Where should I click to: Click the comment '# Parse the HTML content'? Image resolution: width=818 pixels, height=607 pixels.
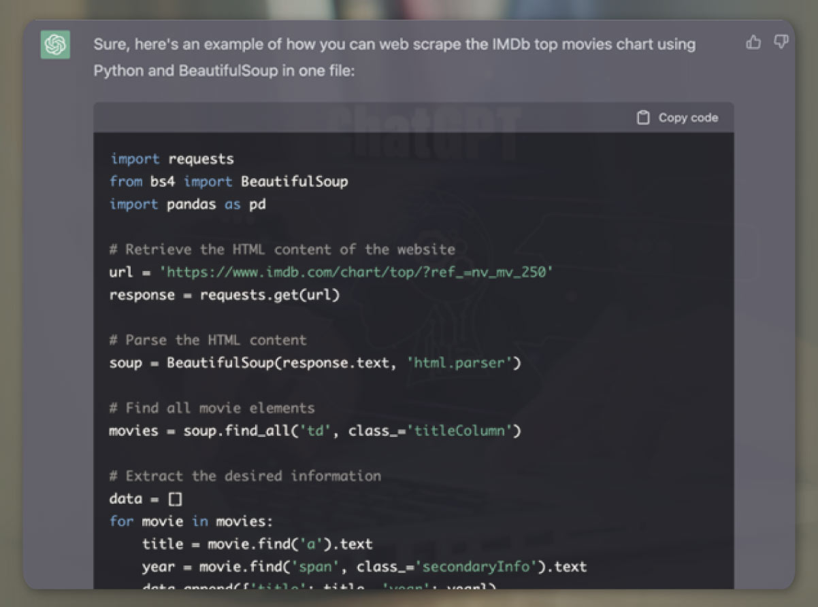click(x=208, y=340)
